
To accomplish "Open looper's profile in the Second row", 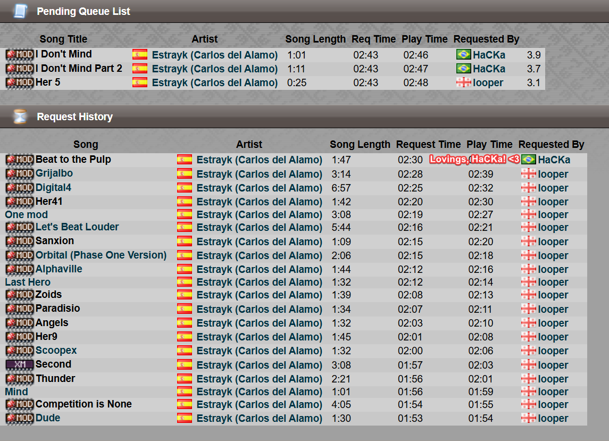I will (x=553, y=365).
